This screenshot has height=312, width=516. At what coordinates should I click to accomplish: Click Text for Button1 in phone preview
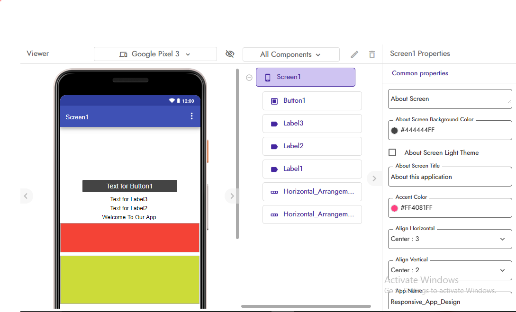coord(130,186)
